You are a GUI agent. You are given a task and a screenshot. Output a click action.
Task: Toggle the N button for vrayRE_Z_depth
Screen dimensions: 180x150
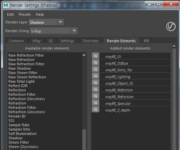[96, 109]
